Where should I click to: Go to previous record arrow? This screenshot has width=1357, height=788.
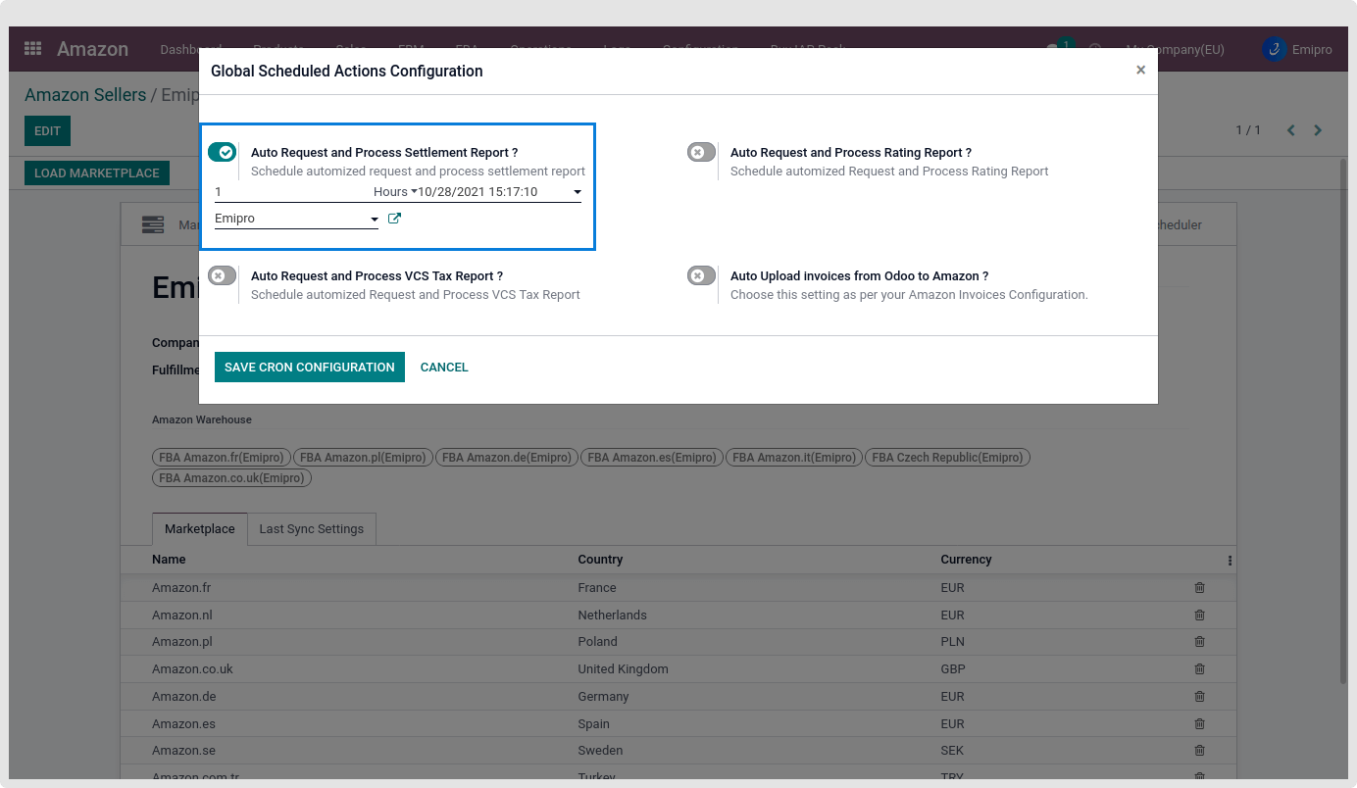click(1290, 130)
